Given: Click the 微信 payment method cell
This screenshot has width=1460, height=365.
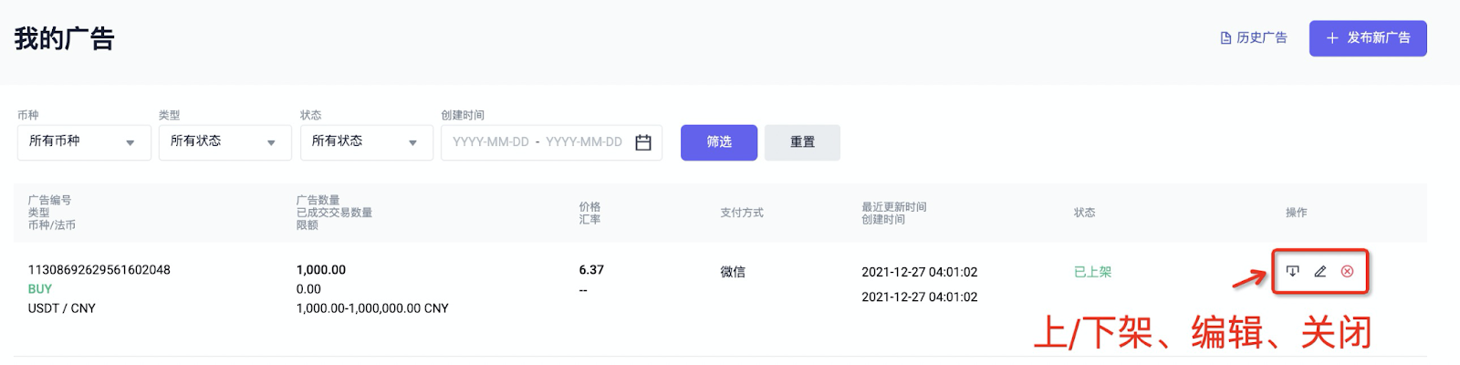Looking at the screenshot, I should click(733, 272).
